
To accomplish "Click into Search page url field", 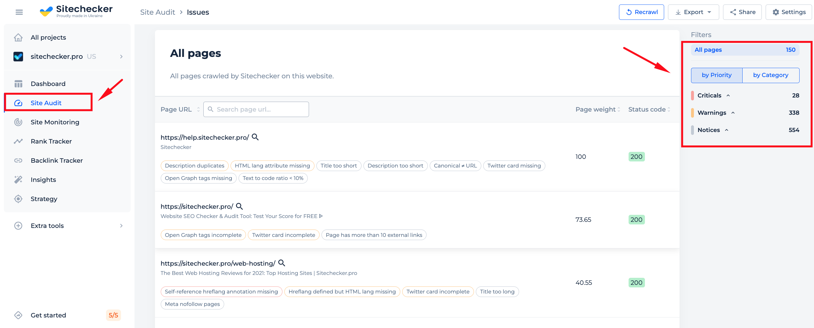I will 256,109.
